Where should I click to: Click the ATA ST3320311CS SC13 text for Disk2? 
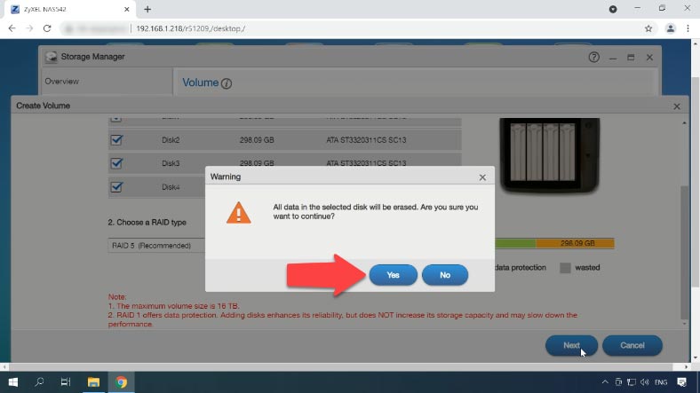(x=366, y=140)
